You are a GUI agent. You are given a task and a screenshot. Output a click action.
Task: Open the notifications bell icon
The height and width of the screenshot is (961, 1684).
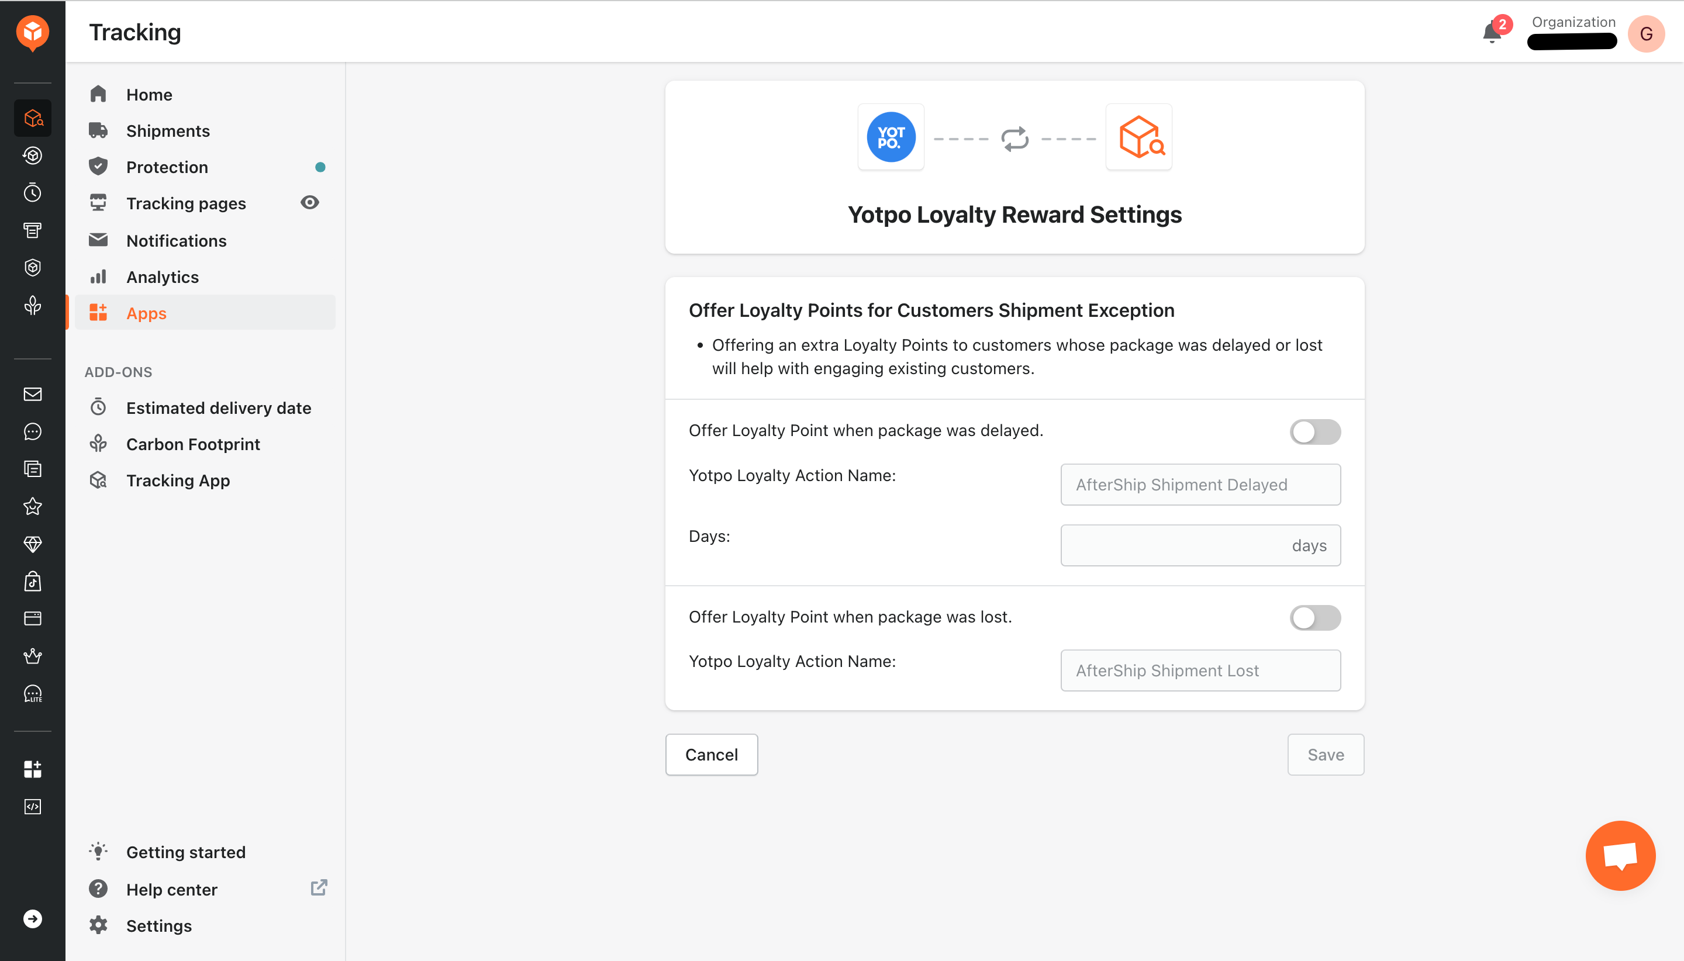pyautogui.click(x=1492, y=32)
